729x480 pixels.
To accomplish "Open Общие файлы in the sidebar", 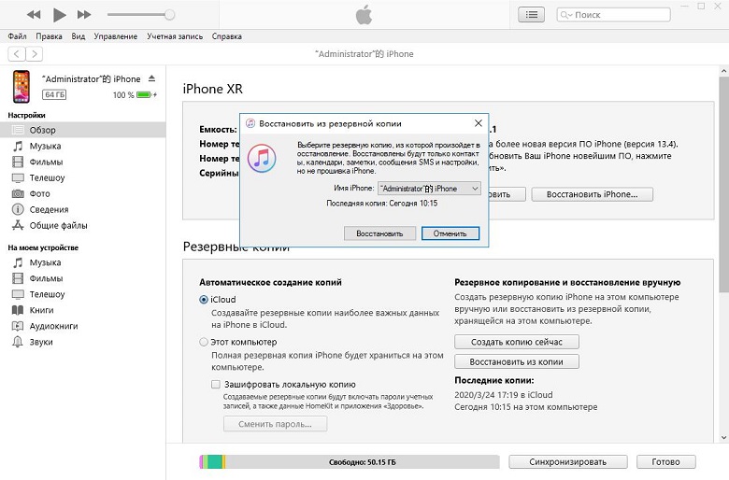I will point(58,225).
